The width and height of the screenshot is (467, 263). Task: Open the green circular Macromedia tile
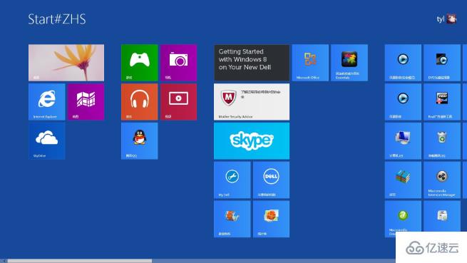[x=403, y=219]
